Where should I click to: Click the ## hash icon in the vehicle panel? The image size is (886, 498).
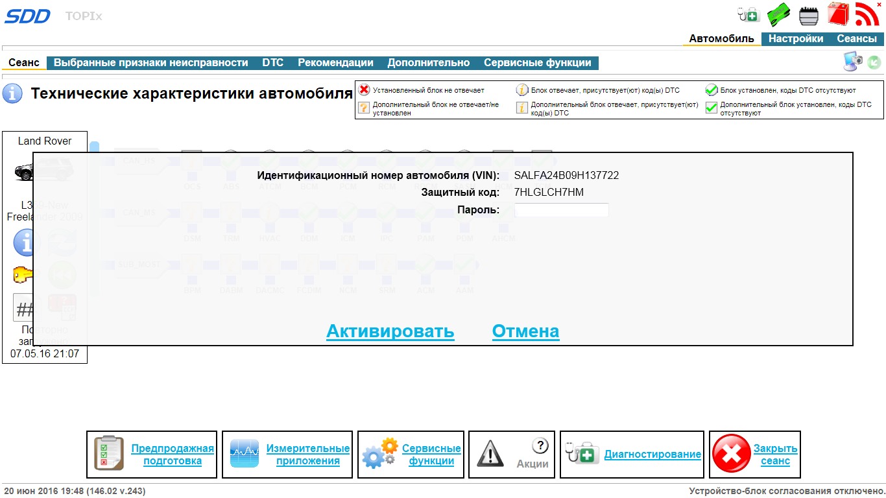(x=25, y=309)
